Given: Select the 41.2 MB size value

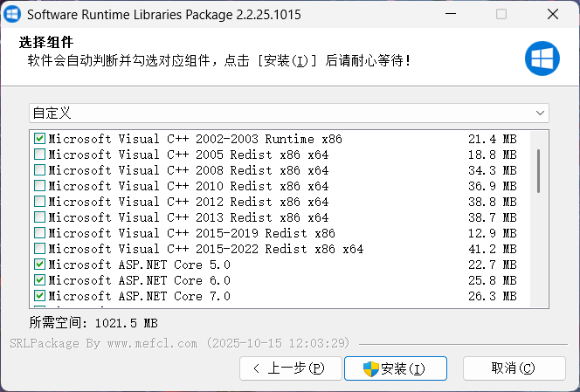Looking at the screenshot, I should click(x=493, y=249).
